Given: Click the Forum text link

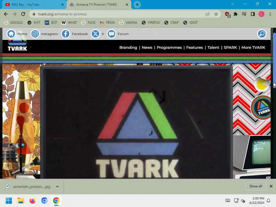Looking at the screenshot, I should [x=123, y=34].
